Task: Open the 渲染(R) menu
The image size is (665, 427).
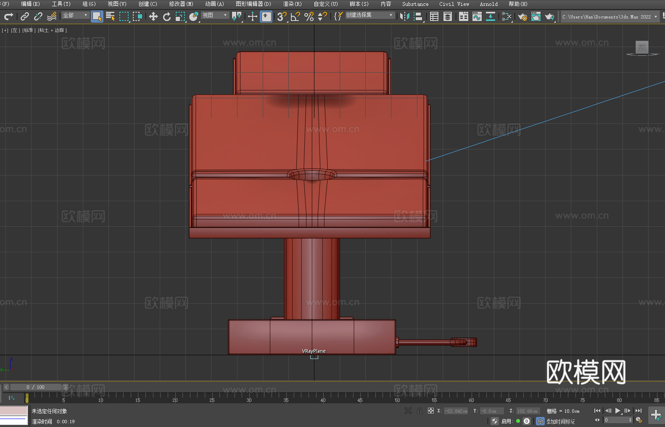Action: point(292,4)
